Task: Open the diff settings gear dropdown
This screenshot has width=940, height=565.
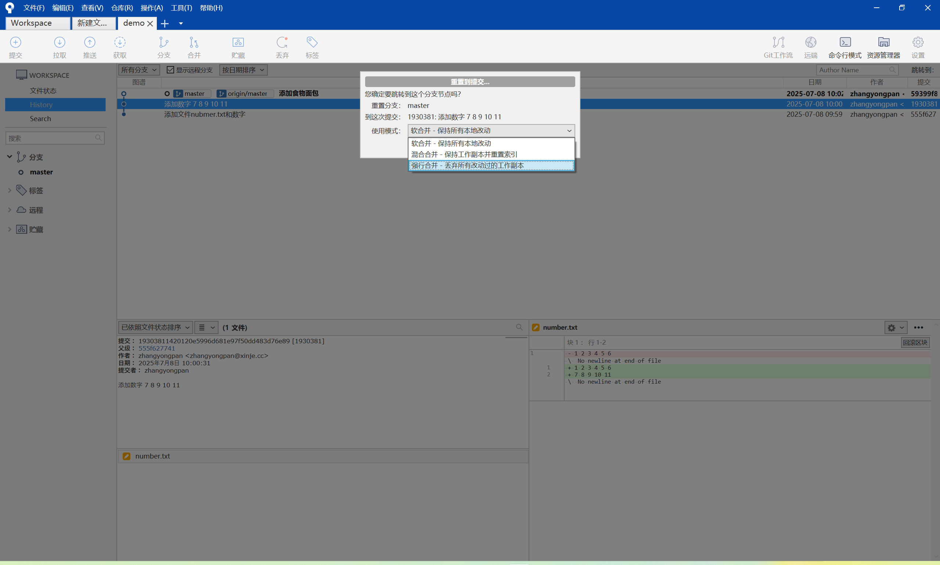Action: (896, 327)
